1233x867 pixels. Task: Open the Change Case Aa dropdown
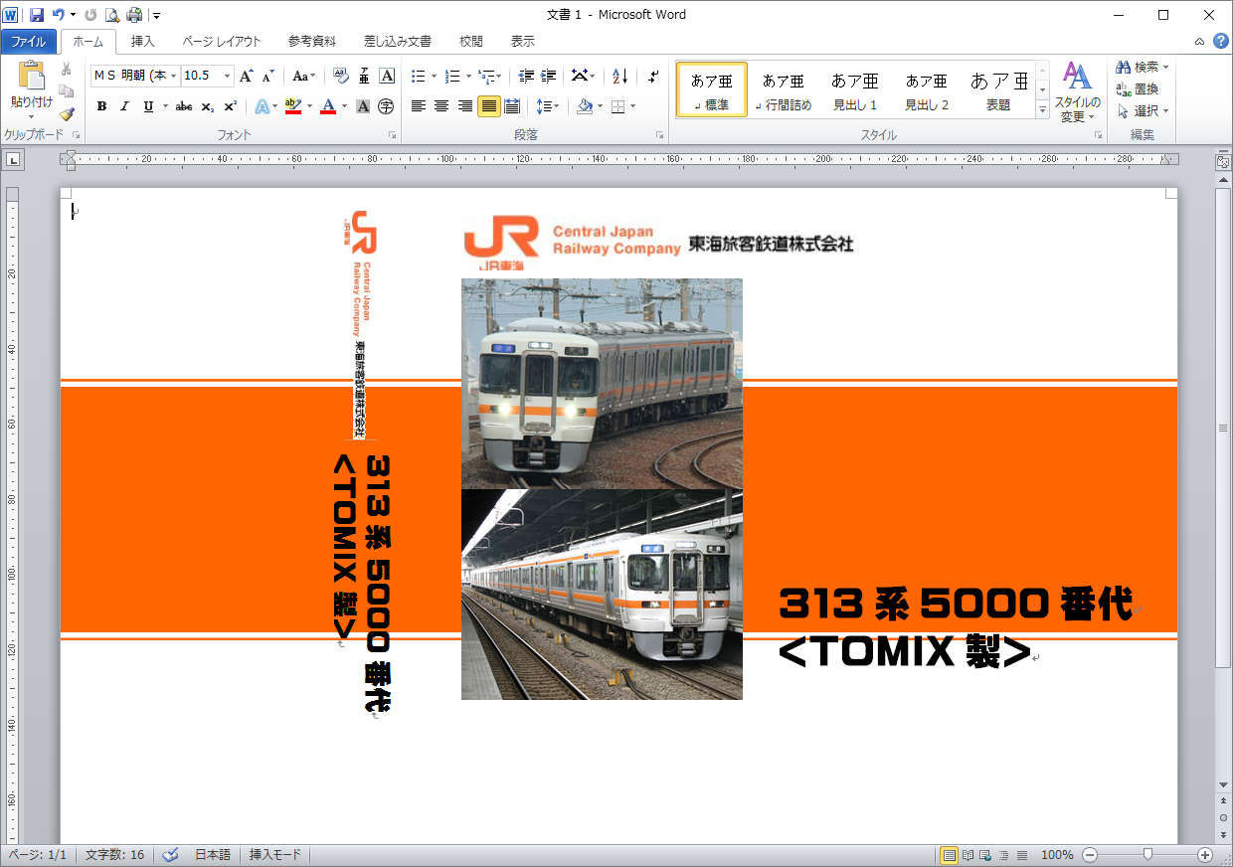point(303,76)
